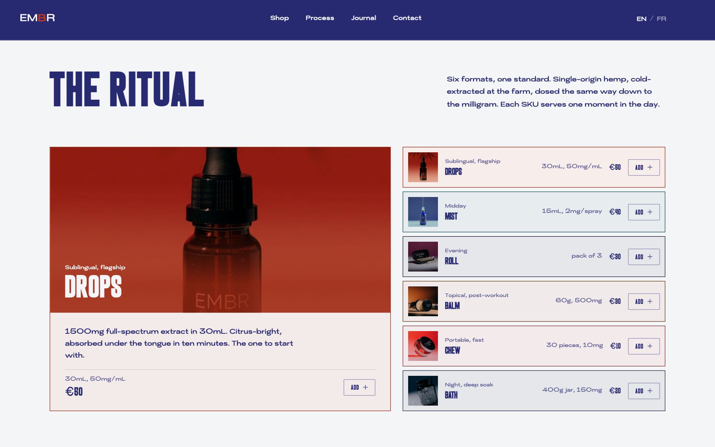Click the '60g, 500mg' spec
This screenshot has height=447, width=715.
click(579, 301)
